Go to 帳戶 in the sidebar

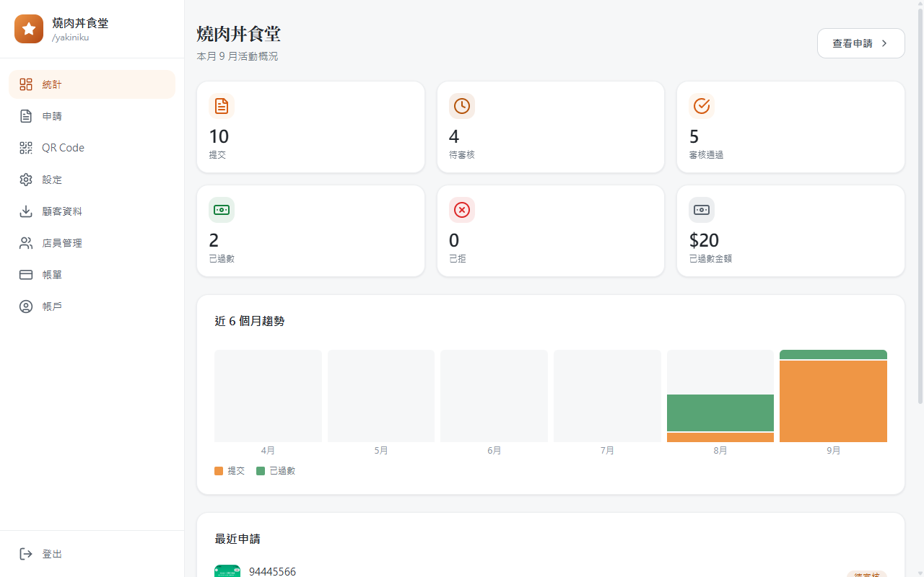click(92, 307)
